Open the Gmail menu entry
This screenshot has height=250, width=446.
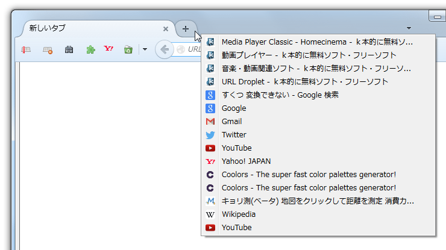(318, 122)
